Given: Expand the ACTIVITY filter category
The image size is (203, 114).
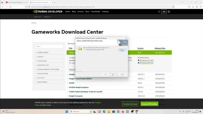Looking at the screenshot, I should [x=49, y=78].
